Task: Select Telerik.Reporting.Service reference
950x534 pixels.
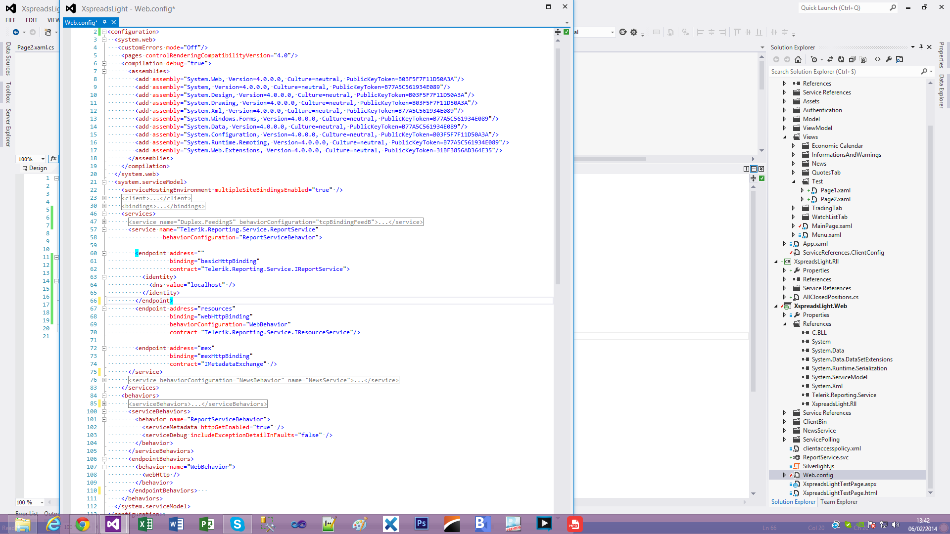Action: (844, 395)
